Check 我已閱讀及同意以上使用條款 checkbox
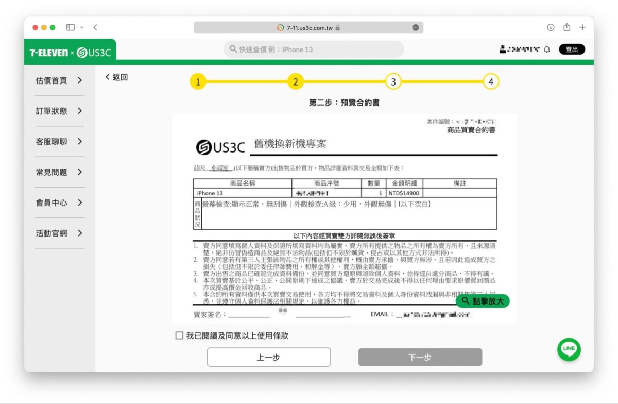This screenshot has height=404, width=618. tap(179, 335)
